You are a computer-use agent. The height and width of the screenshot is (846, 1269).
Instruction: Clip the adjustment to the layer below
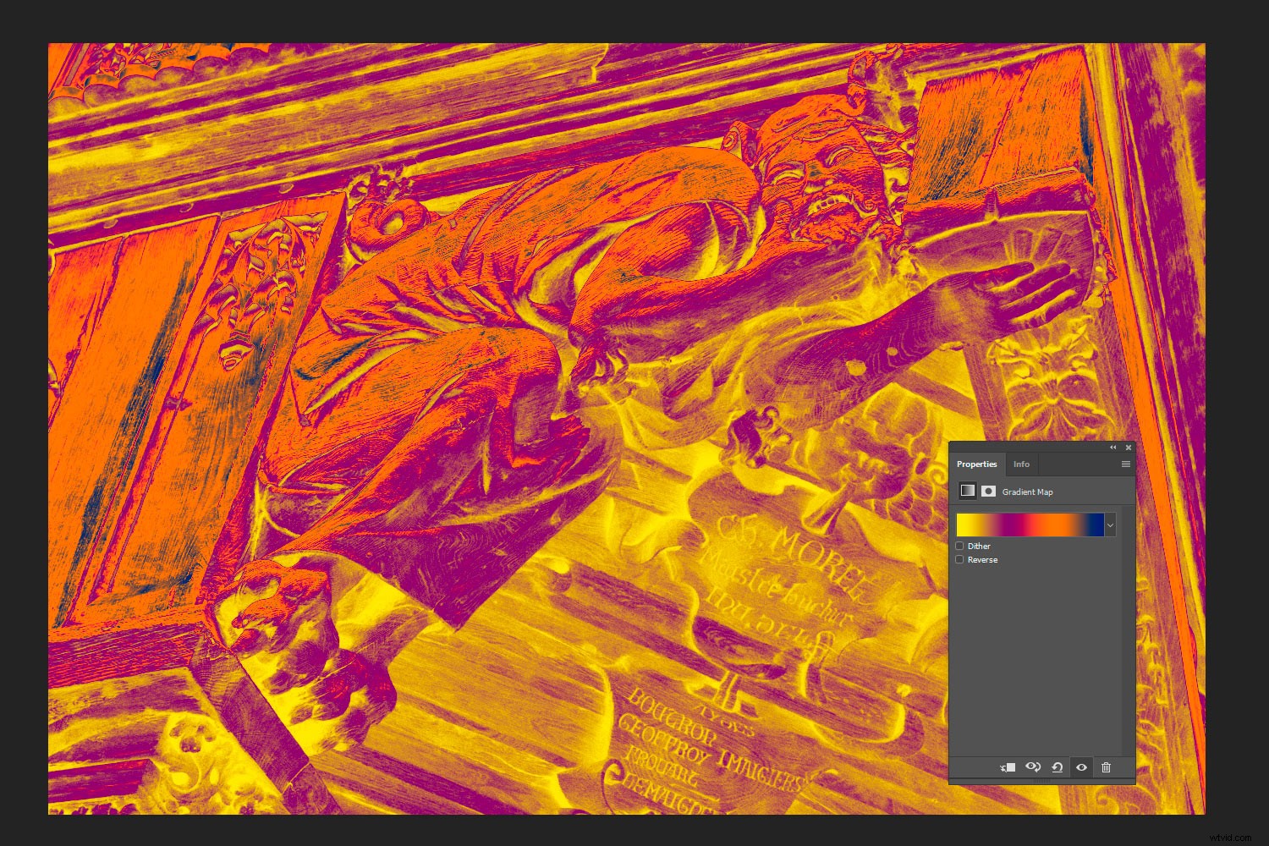(x=1008, y=767)
